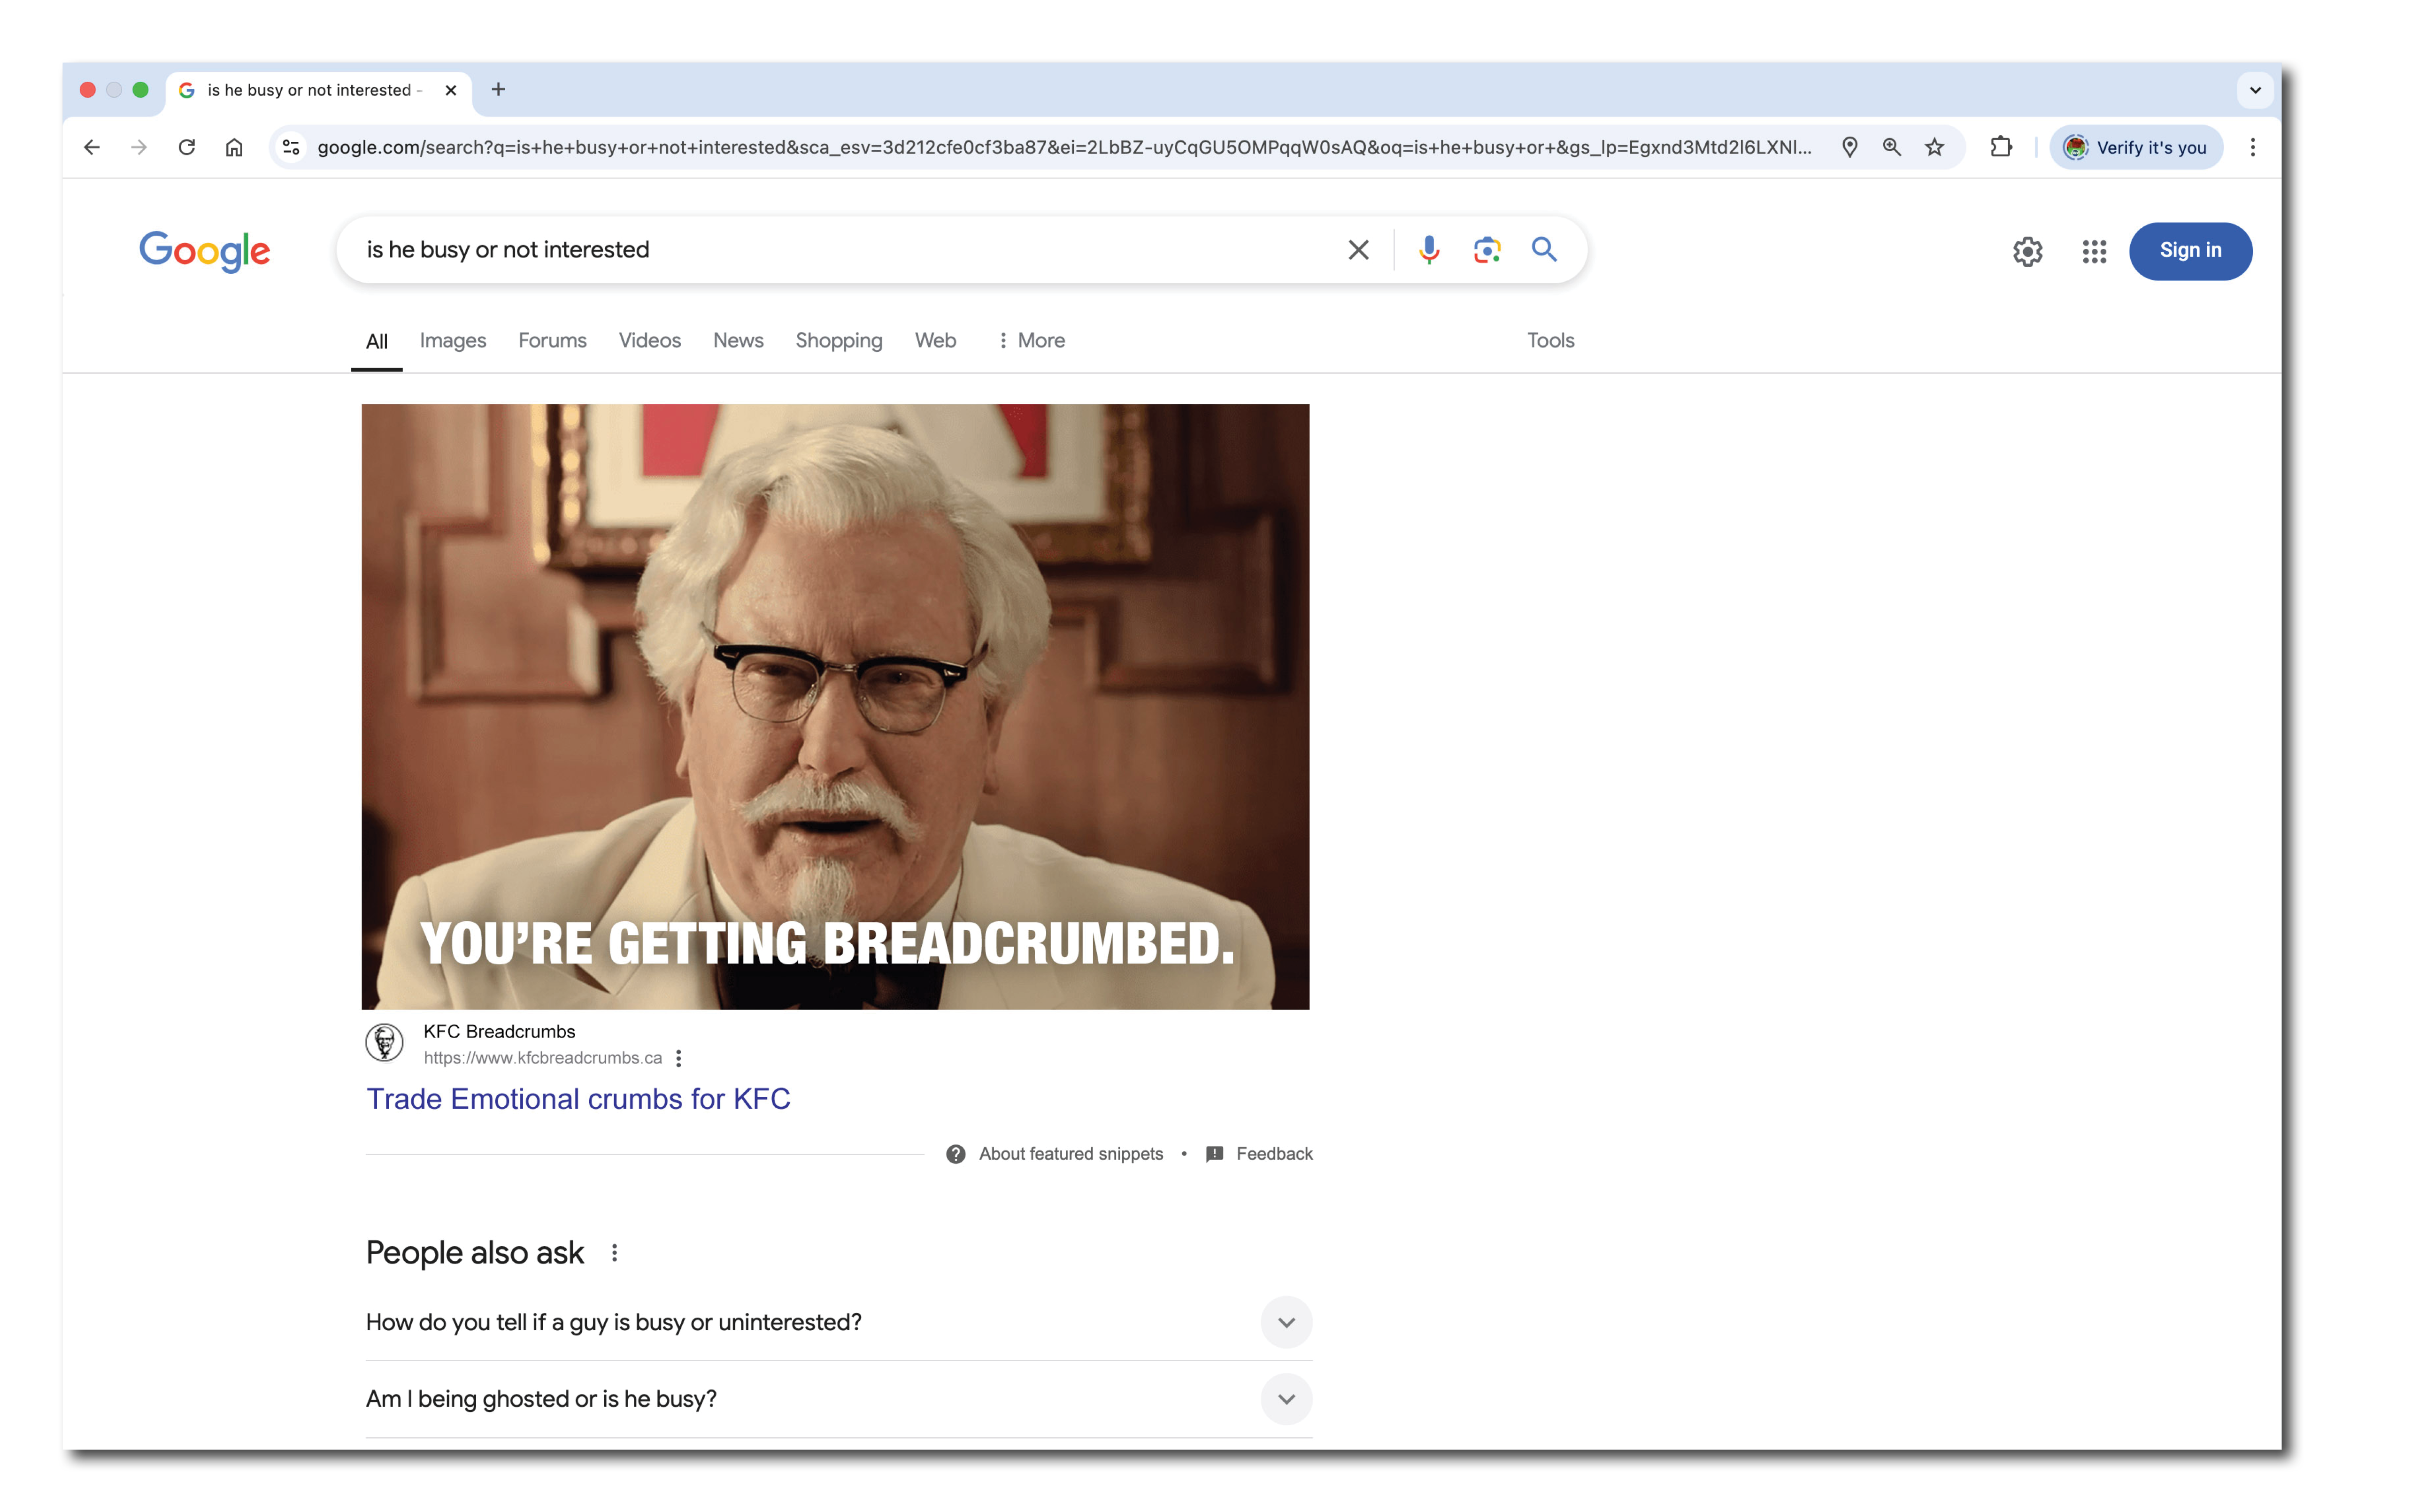Screen dimensions: 2419x1512
Task: Click the voice search microphone icon
Action: point(1428,250)
